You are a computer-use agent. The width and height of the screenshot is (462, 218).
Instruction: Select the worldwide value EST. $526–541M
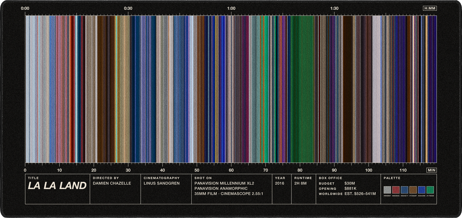pyautogui.click(x=360, y=194)
